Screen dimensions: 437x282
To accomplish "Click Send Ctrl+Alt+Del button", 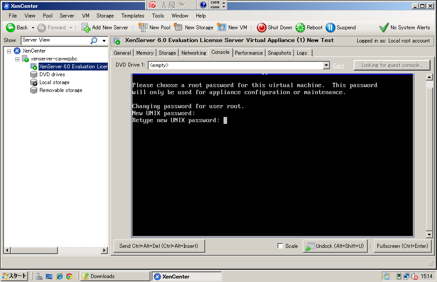I will (x=159, y=246).
